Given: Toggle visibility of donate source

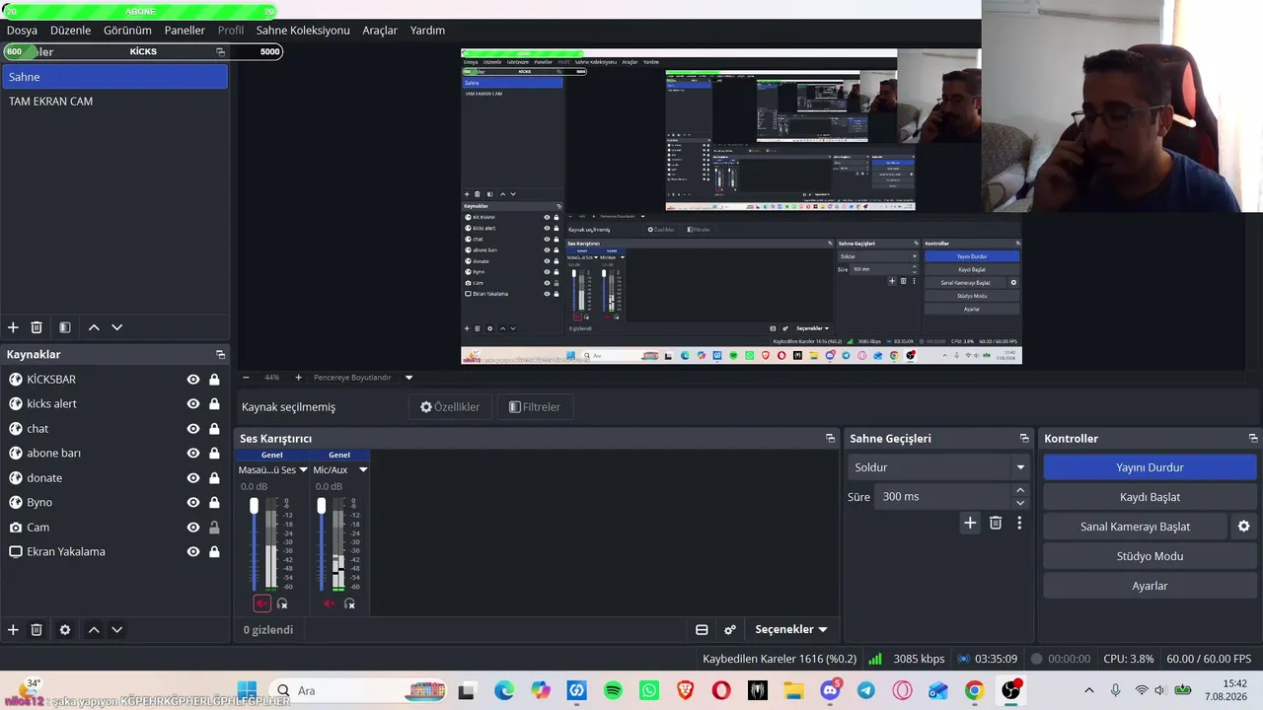Looking at the screenshot, I should 193,478.
